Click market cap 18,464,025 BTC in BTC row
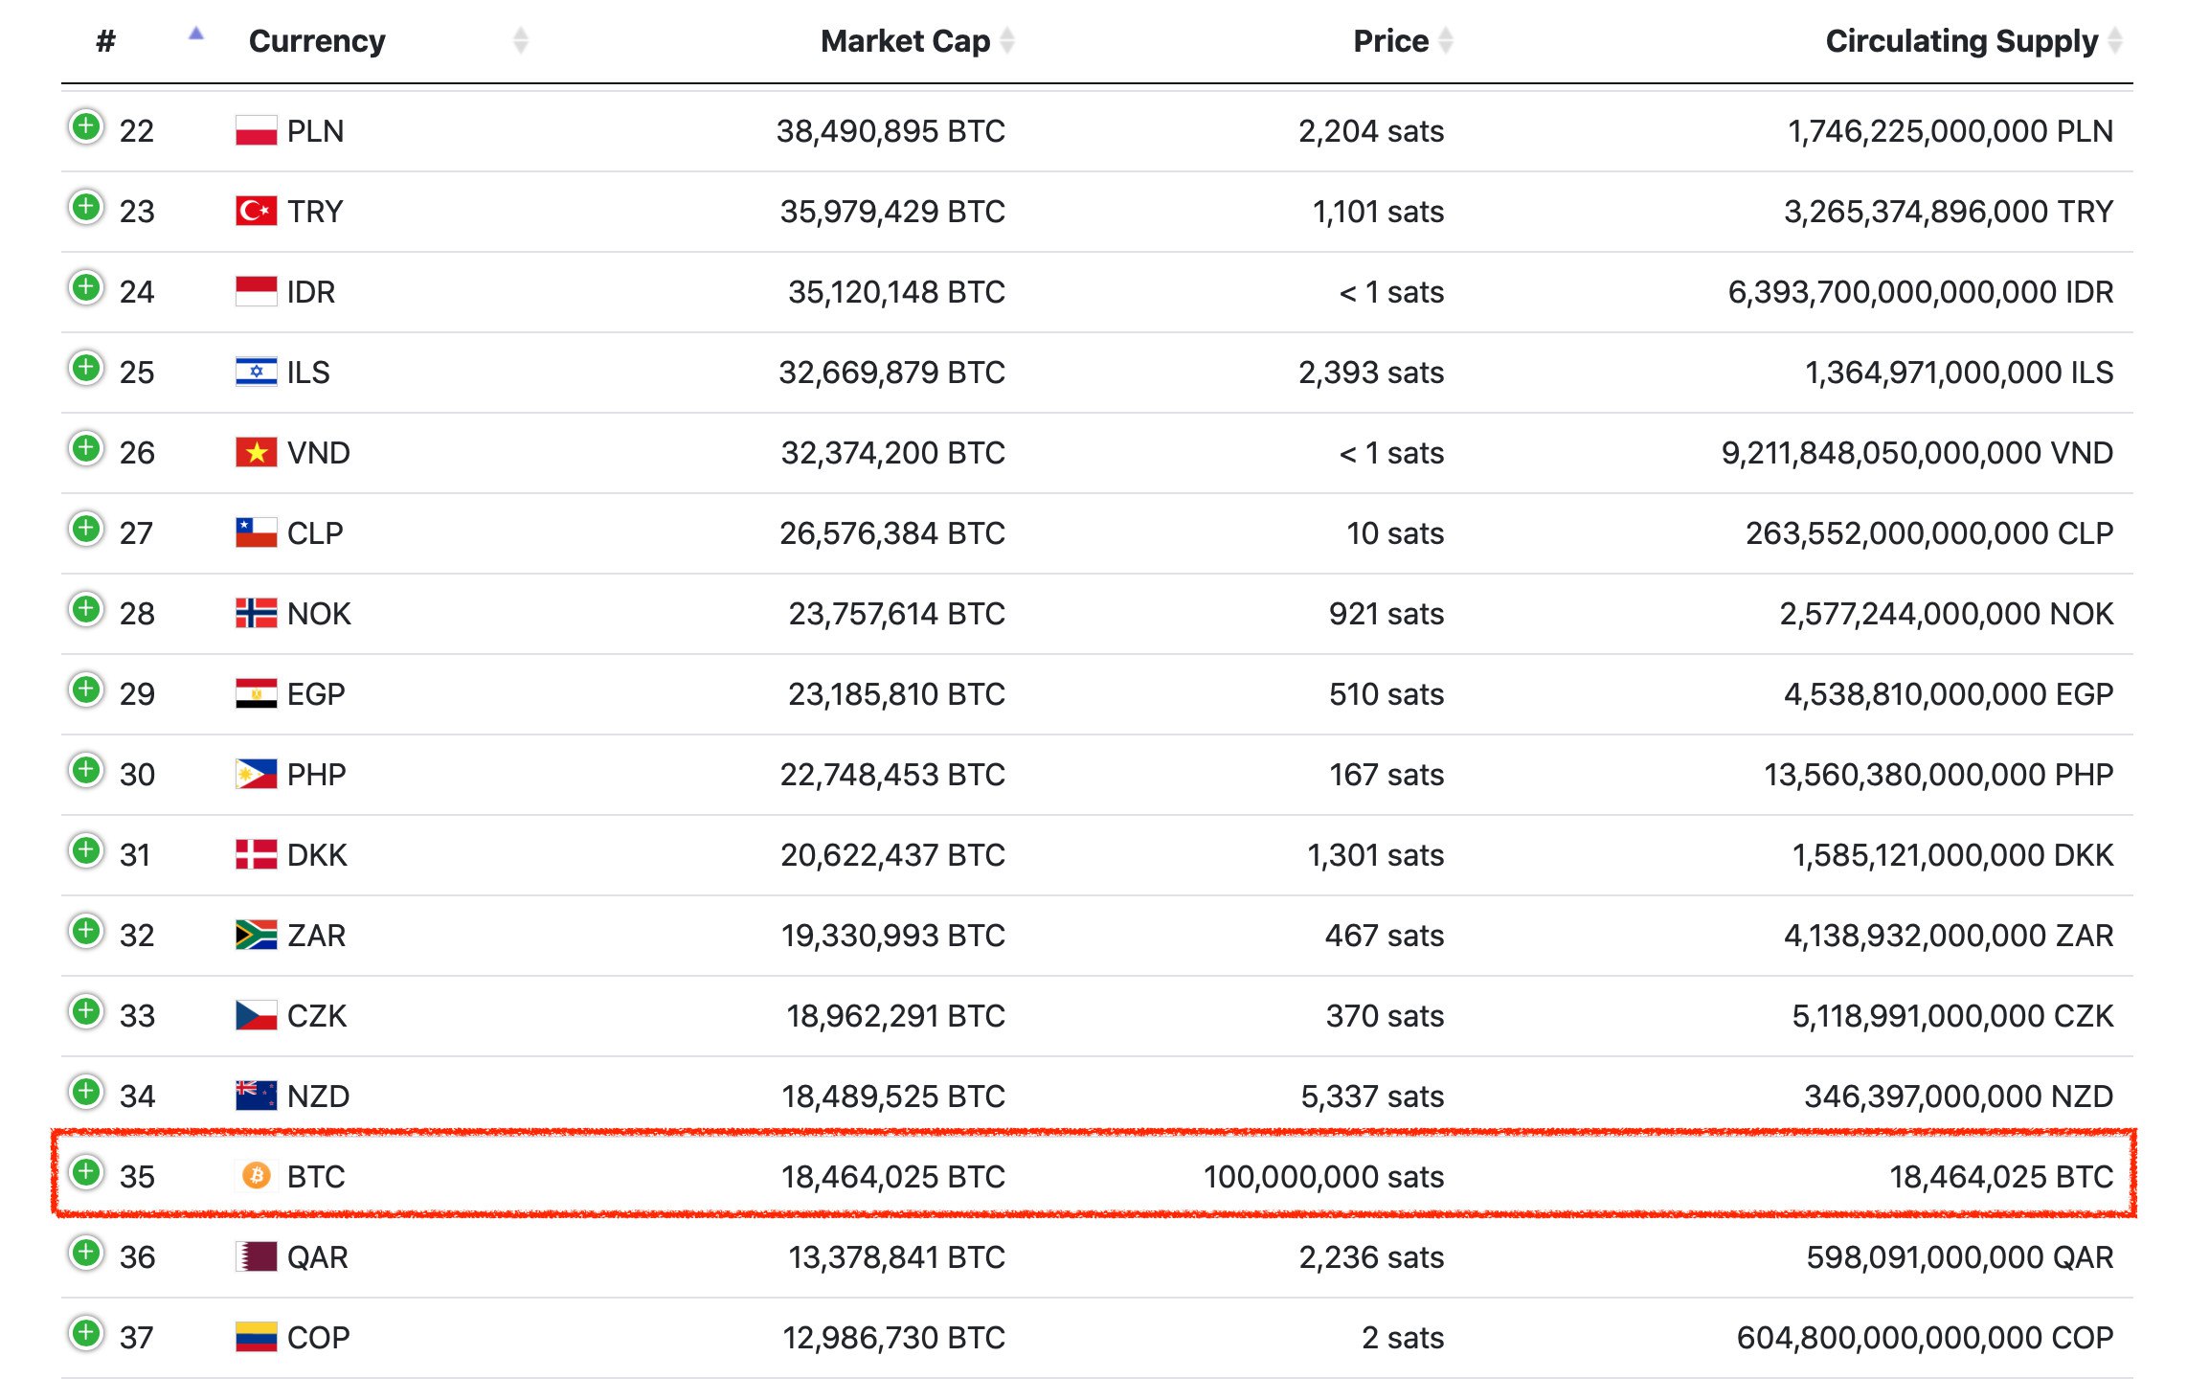Image resolution: width=2187 pixels, height=1379 pixels. pos(892,1177)
